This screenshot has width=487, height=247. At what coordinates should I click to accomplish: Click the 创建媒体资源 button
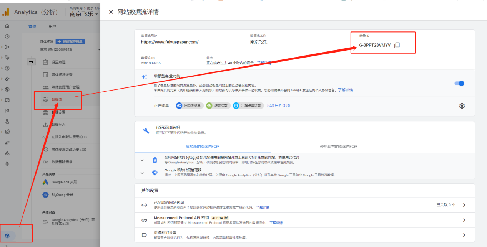click(x=70, y=41)
